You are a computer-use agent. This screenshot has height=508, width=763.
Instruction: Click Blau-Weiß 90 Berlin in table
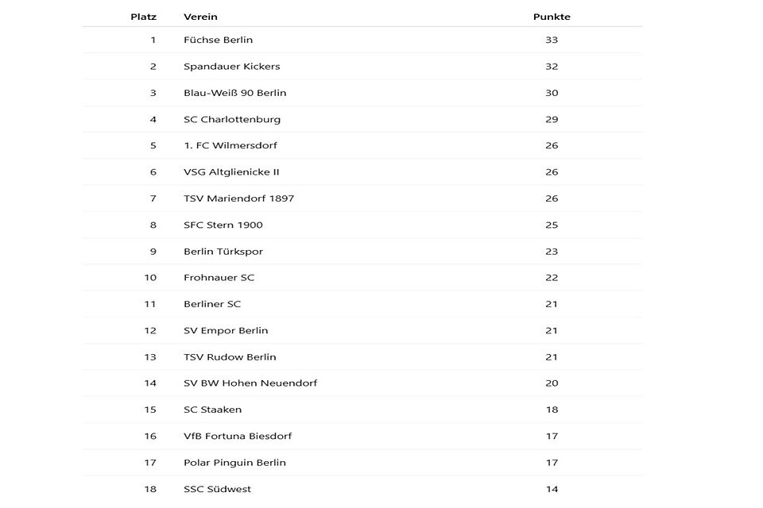pyautogui.click(x=234, y=93)
